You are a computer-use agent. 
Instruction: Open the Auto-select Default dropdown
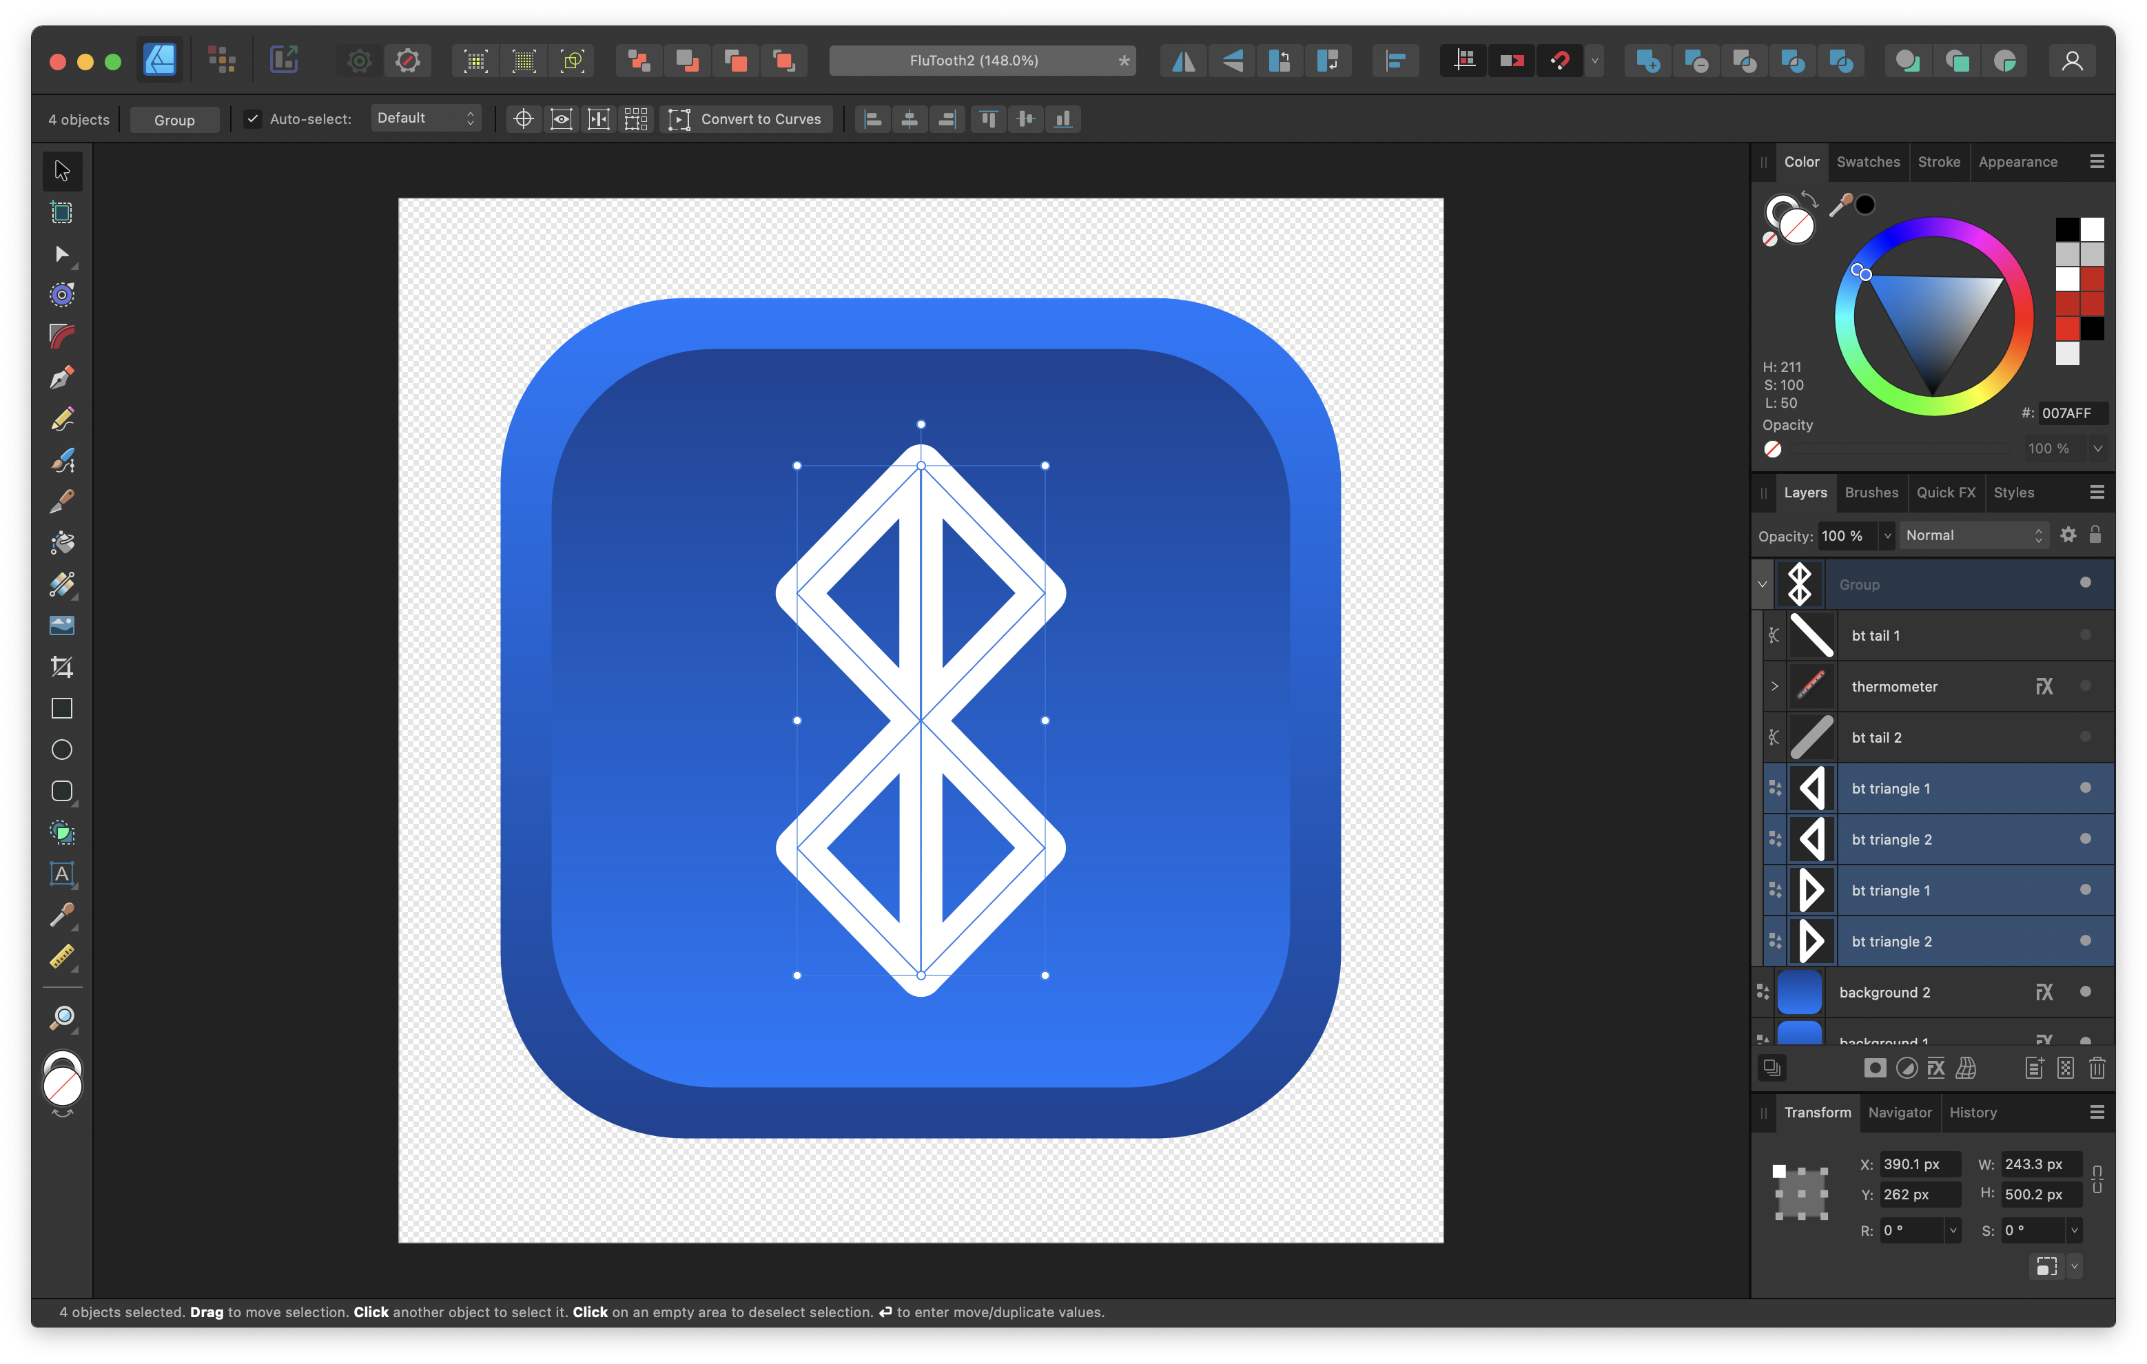(x=425, y=118)
